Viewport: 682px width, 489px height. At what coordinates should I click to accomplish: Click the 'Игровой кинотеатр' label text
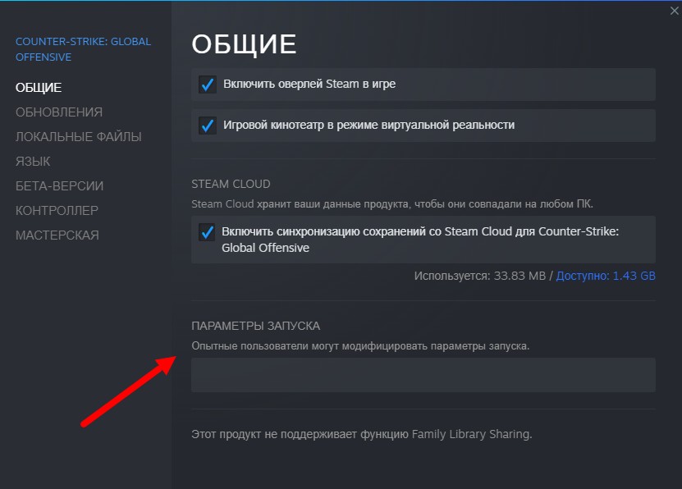tap(368, 126)
